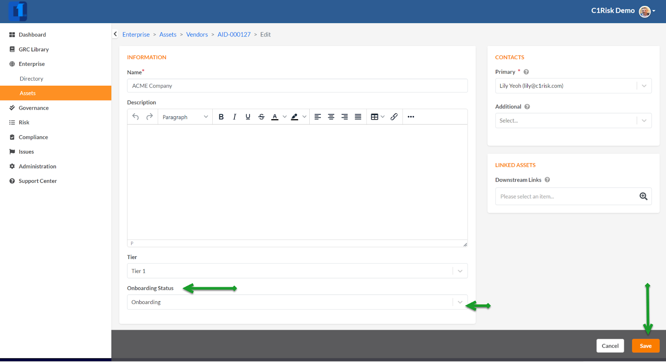Click the C1Risk logo icon
The image size is (666, 362).
click(18, 11)
